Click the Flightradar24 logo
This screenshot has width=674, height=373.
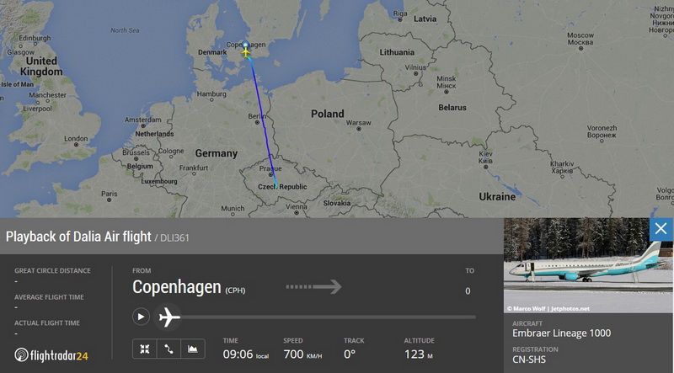pos(51,355)
